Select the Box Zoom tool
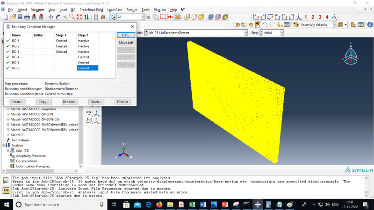374x210 pixels. click(x=72, y=17)
